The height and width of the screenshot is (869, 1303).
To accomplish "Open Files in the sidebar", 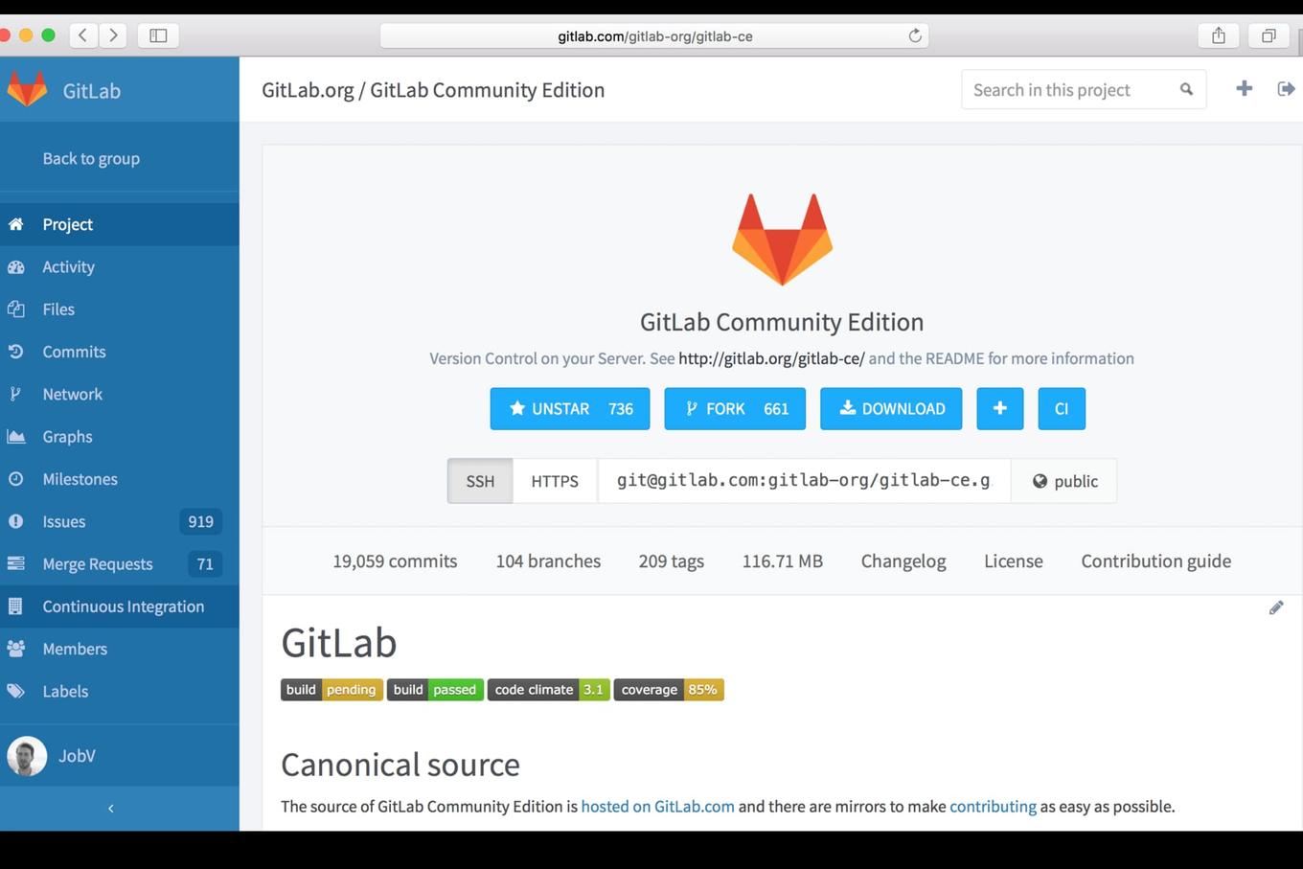I will [x=120, y=309].
